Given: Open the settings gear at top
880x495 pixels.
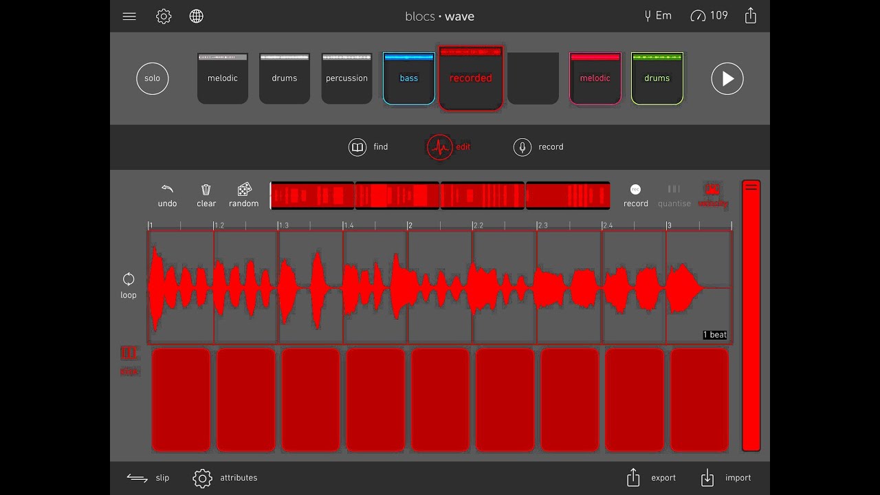Looking at the screenshot, I should [x=164, y=16].
